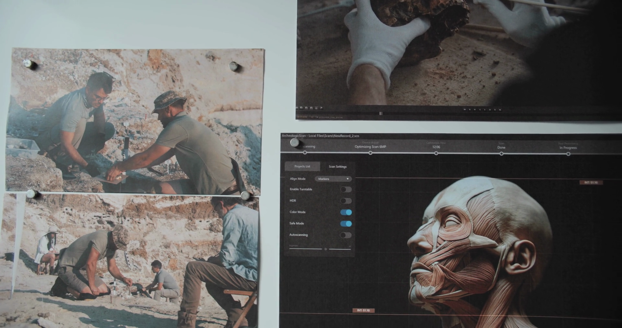Click the INT: 51.16 label at top right
Screen dimensions: 622x328
[591, 183]
